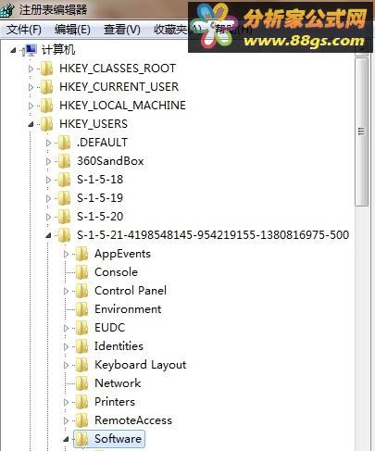The width and height of the screenshot is (375, 451).
Task: Click the 360SandBox folder icon
Action: (65, 161)
